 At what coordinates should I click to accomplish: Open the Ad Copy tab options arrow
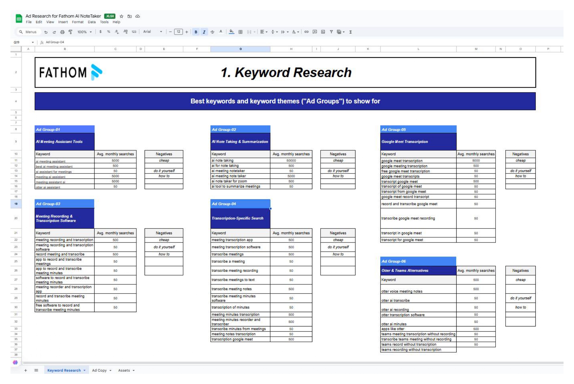pos(111,371)
